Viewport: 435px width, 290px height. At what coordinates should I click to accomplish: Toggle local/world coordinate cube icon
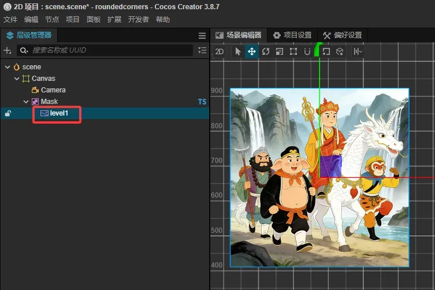340,51
